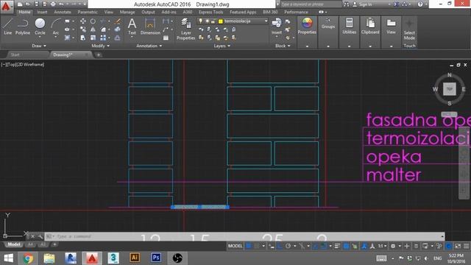471x265 pixels.
Task: Select the Circle tool
Action: [x=40, y=26]
